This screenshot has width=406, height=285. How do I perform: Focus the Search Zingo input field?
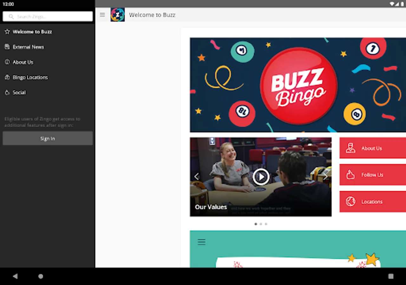(x=48, y=16)
